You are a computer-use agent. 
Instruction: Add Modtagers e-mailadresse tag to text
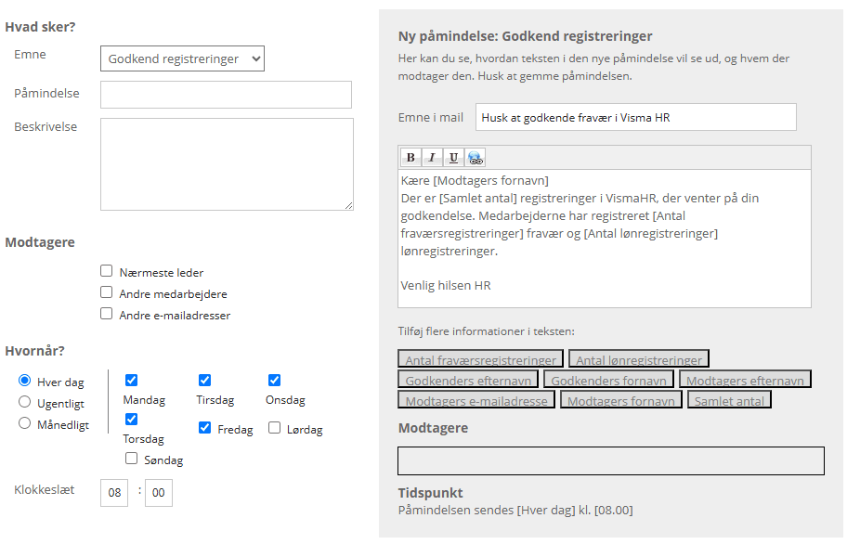point(476,400)
